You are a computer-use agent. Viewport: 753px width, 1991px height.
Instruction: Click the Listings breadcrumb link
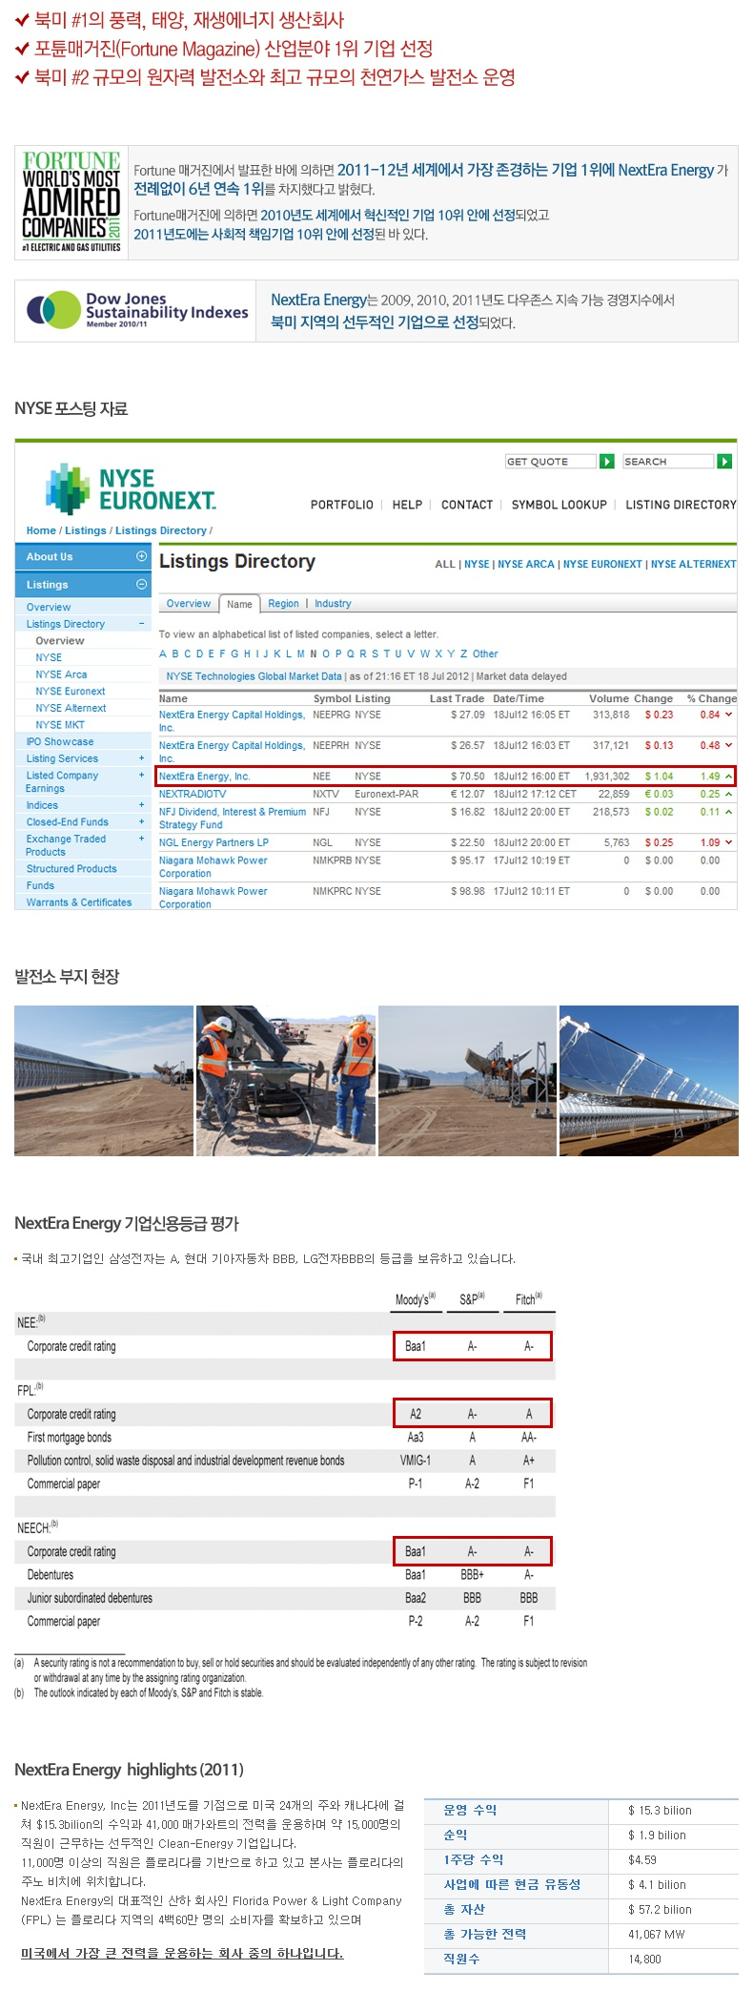[86, 530]
